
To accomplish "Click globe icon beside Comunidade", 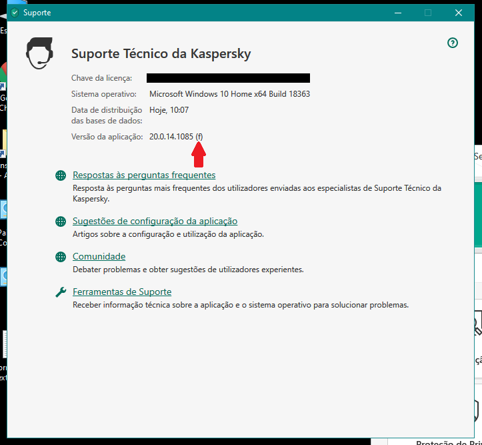I will [61, 257].
